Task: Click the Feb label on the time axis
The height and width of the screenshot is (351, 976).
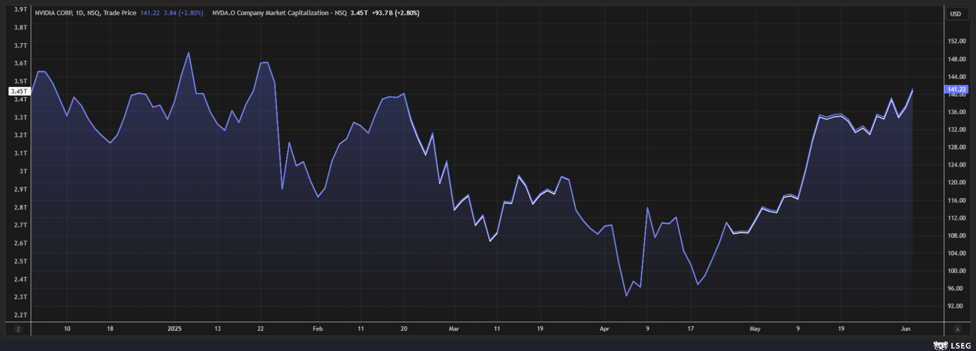Action: tap(318, 329)
